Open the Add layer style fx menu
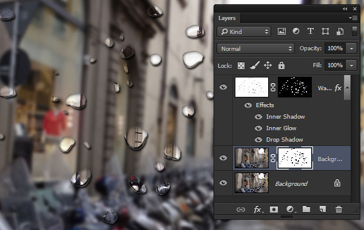 tap(258, 209)
